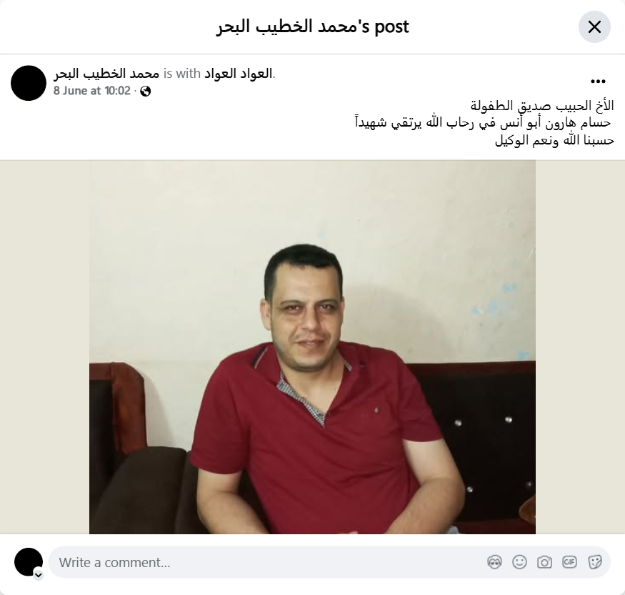Open the 8 June at 10:02 timestamp link
This screenshot has height=595, width=625.
(x=92, y=91)
